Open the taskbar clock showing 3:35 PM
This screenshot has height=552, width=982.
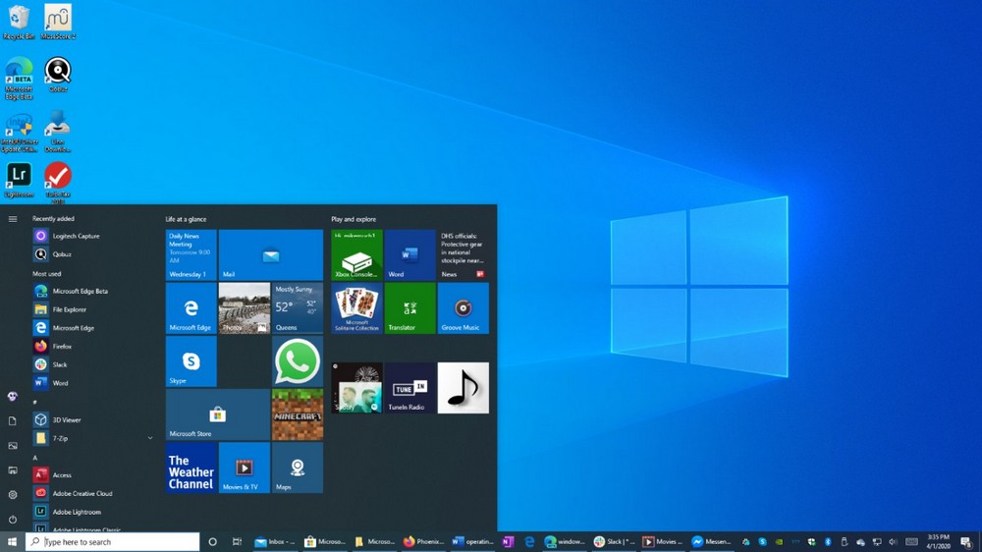pos(938,541)
